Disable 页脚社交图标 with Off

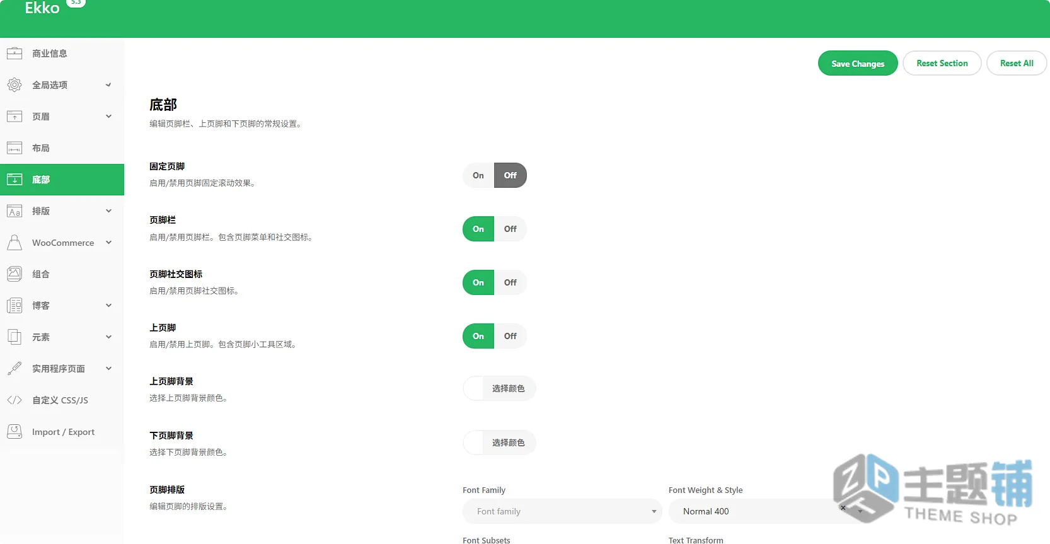tap(511, 282)
